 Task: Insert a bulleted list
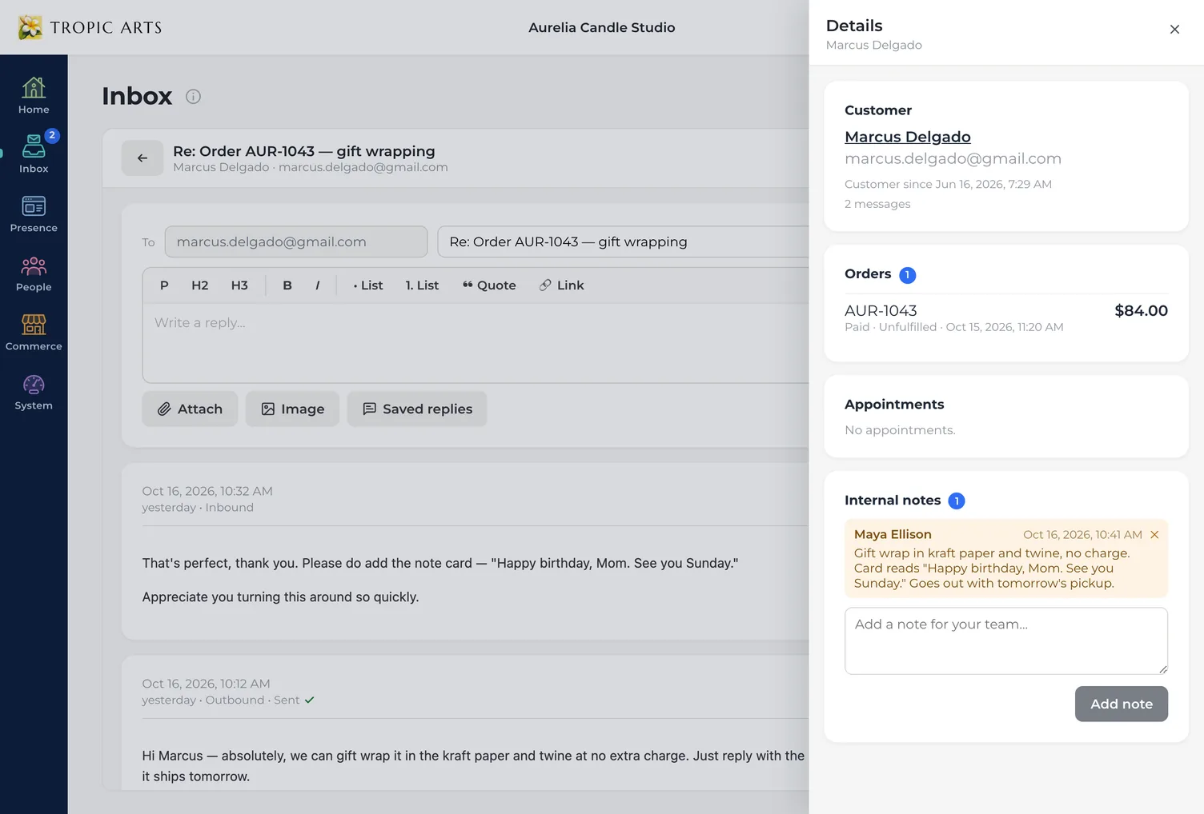[x=368, y=285]
